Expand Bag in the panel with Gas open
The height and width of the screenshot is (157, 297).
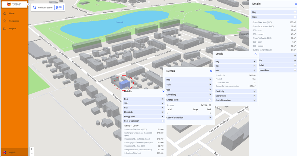tap(255, 62)
